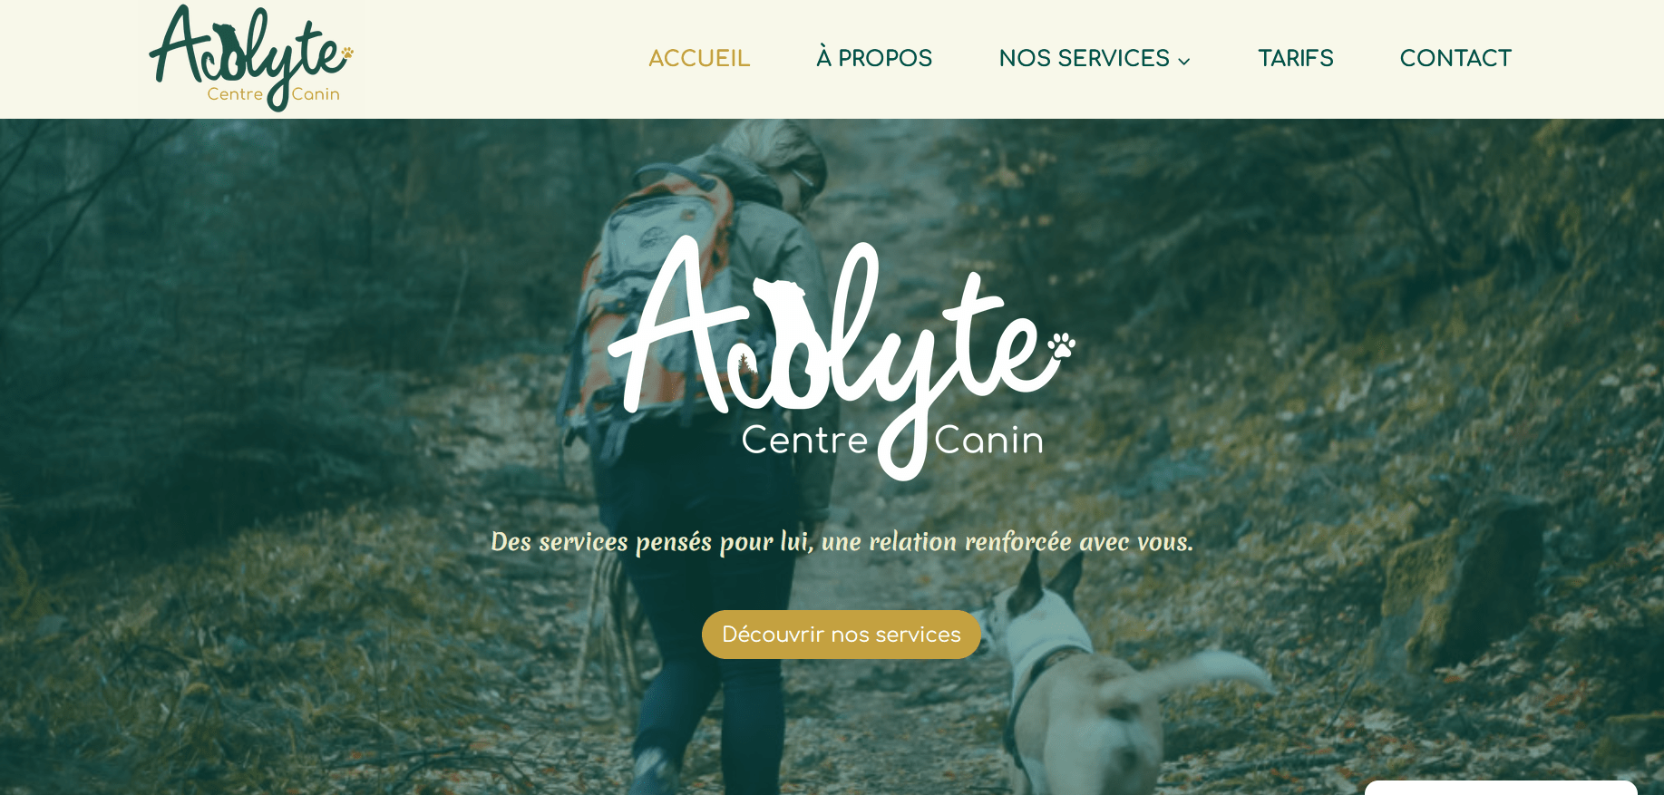
Task: Click the gold paw print in header logo
Action: pyautogui.click(x=347, y=53)
